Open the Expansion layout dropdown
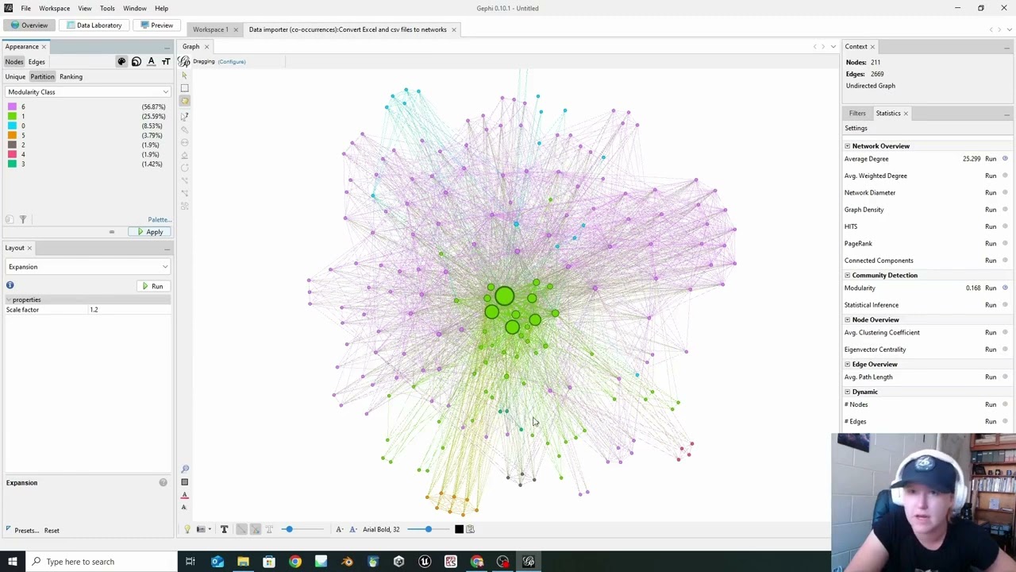This screenshot has width=1016, height=572. (x=87, y=267)
